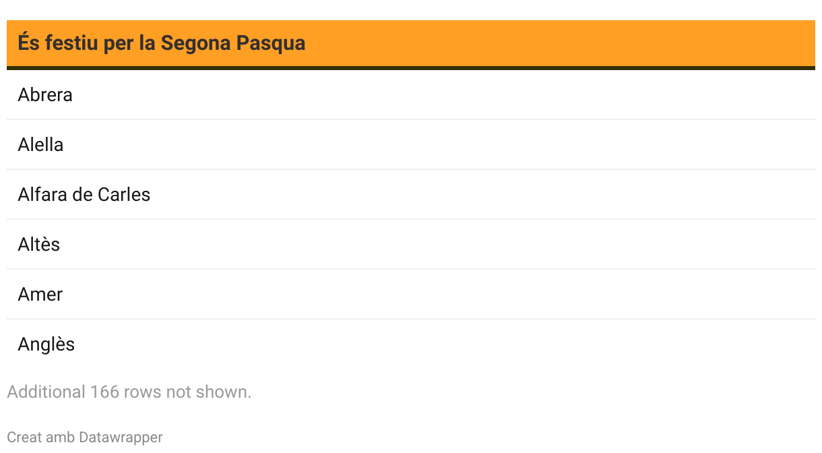Click the word "rows" in the footer note
Screen dimensions: 822x453
click(143, 392)
